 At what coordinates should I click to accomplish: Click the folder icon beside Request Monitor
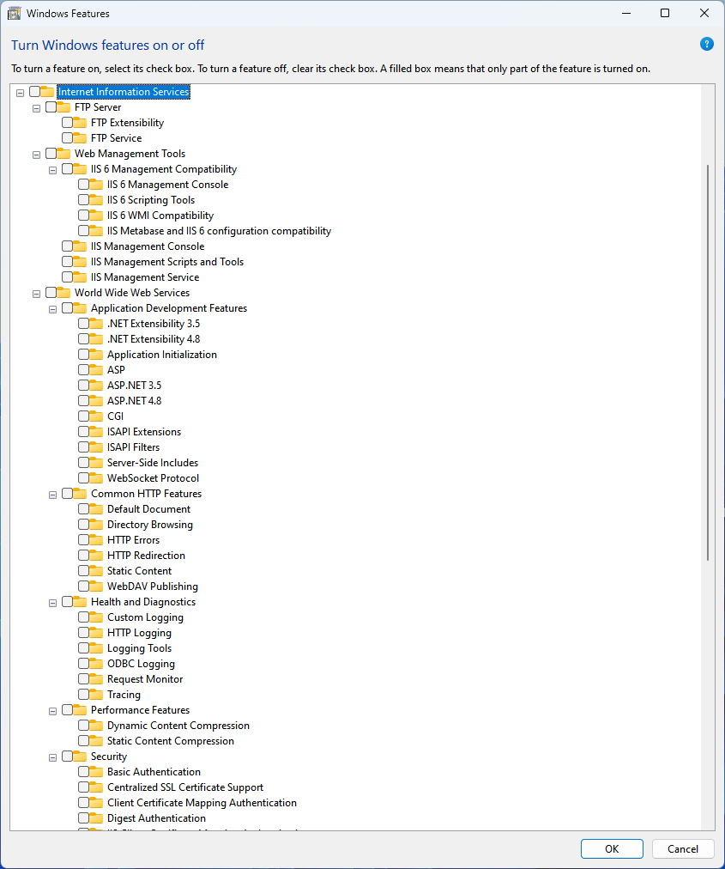pyautogui.click(x=96, y=679)
